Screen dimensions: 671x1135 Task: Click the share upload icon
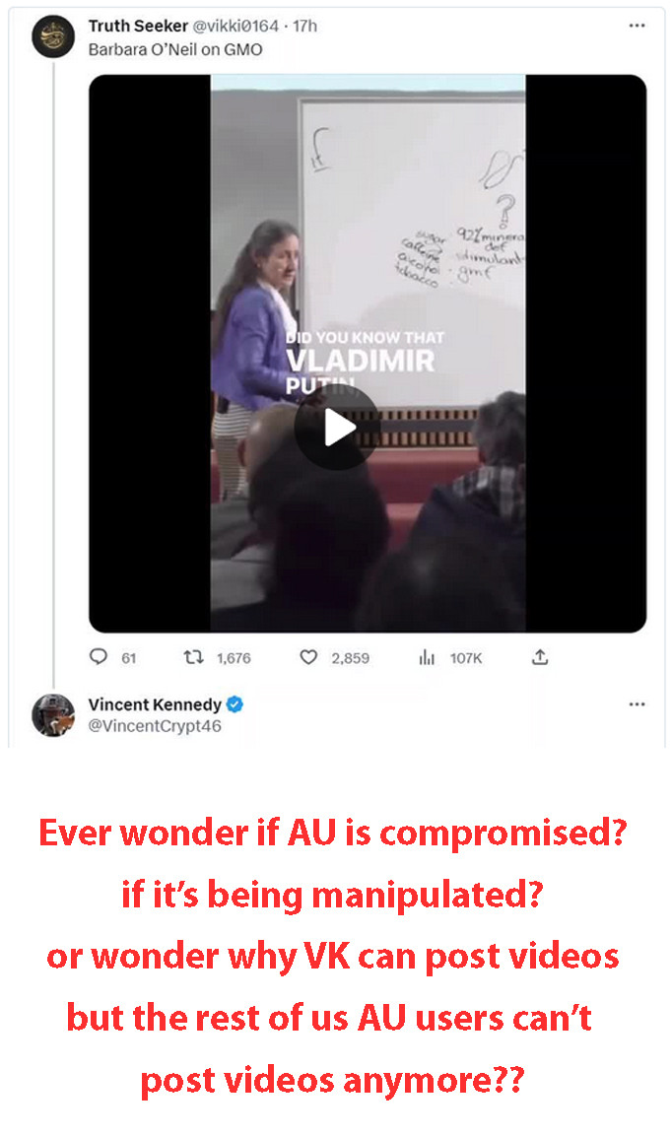(540, 657)
